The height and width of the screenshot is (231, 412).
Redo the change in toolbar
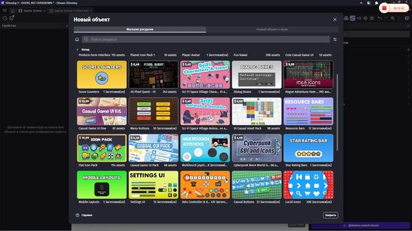tap(386, 18)
